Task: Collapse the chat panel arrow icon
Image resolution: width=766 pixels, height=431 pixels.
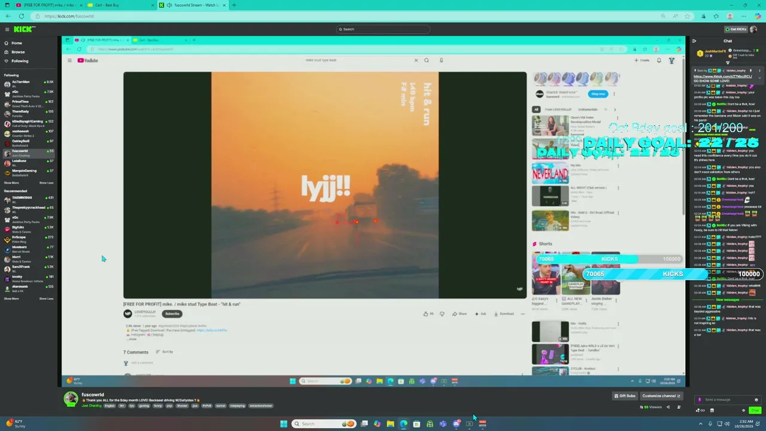Action: [694, 41]
